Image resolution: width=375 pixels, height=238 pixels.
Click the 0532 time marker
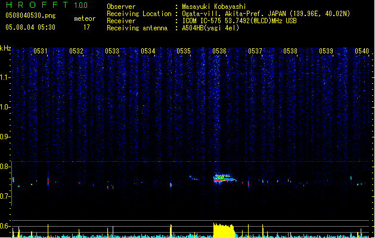point(76,51)
